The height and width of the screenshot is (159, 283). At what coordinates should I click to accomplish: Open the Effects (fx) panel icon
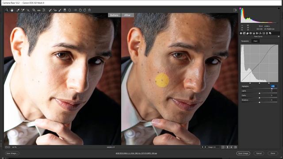point(260,34)
